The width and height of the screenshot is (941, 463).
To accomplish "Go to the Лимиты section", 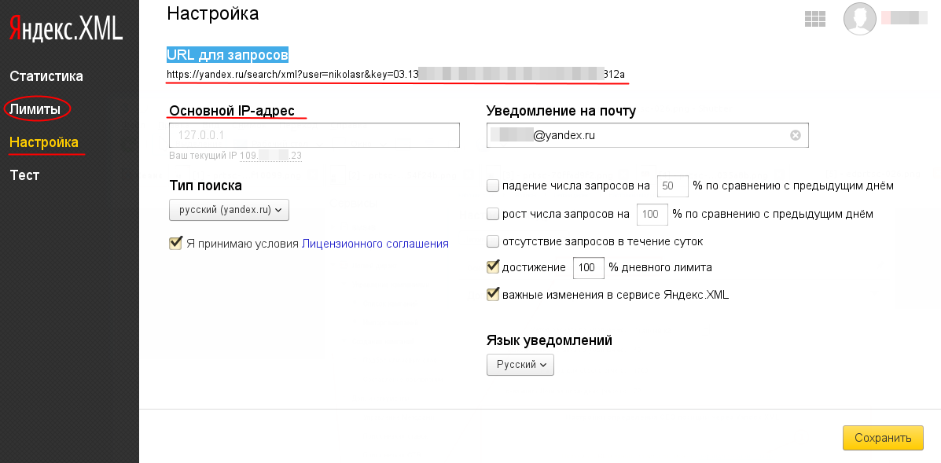I will coord(35,109).
